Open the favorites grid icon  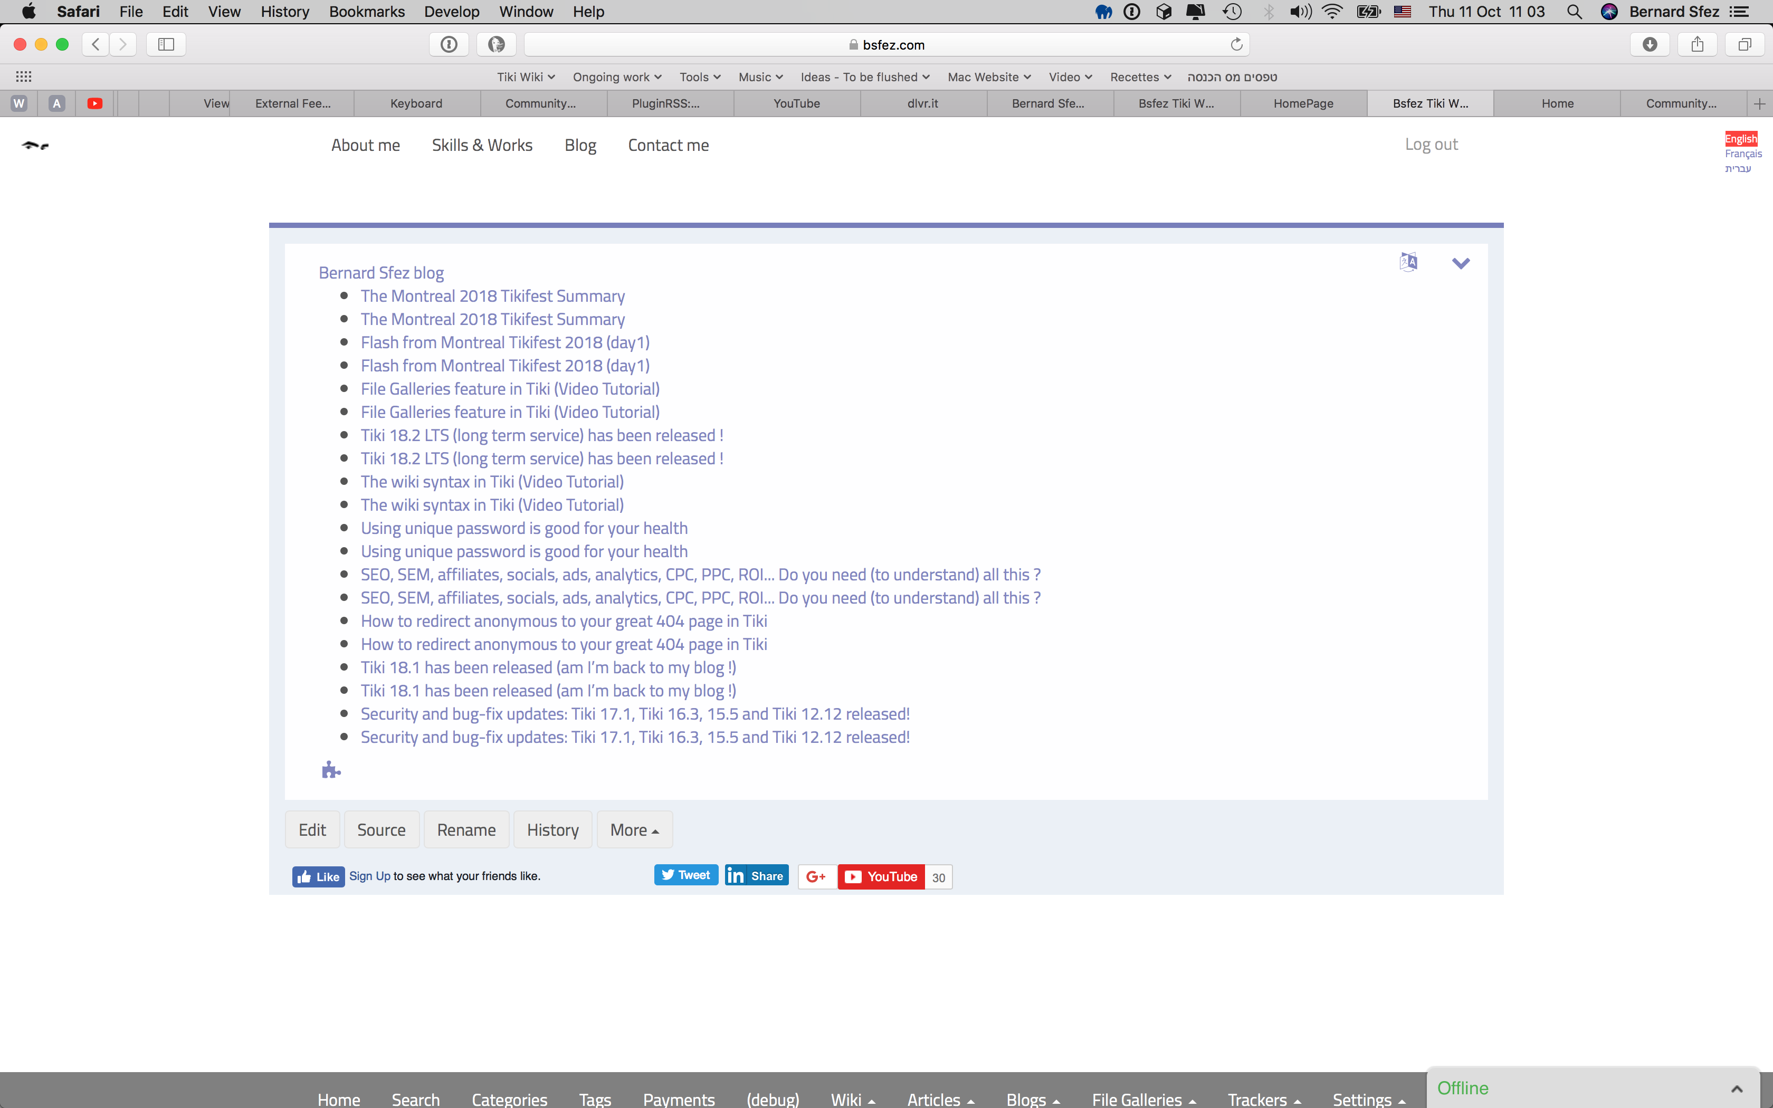click(23, 76)
